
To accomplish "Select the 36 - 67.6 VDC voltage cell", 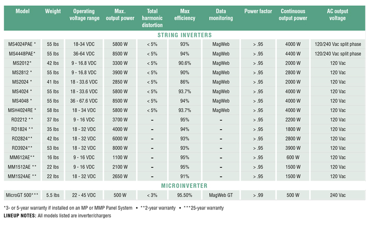I will point(84,101).
